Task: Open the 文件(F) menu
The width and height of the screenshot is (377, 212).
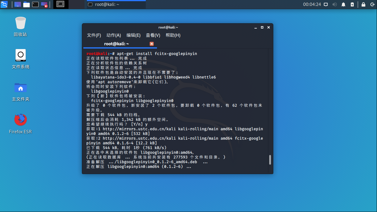Action: (x=94, y=35)
